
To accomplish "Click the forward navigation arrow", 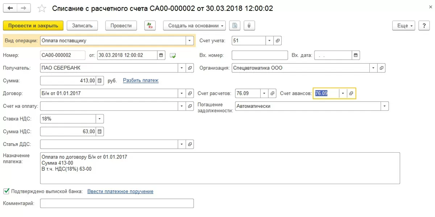I will click(x=24, y=8).
